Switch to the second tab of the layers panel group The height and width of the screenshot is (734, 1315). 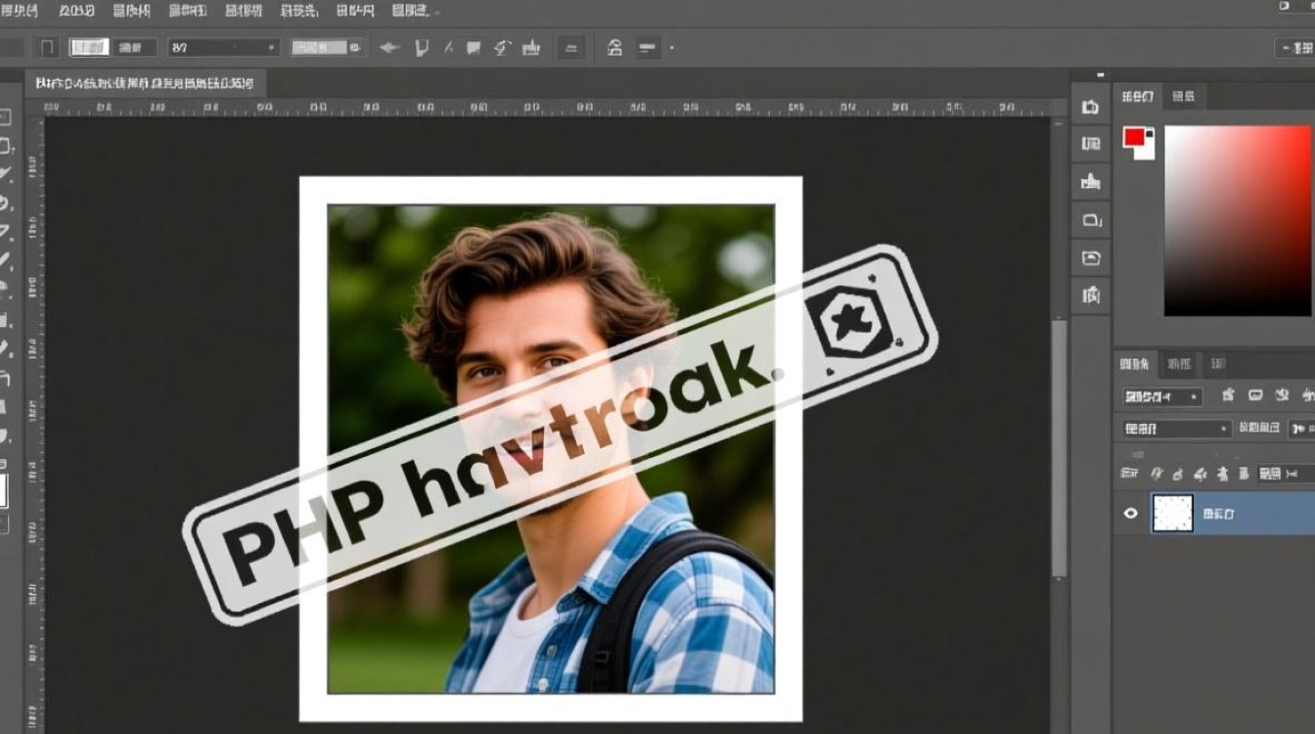1179,364
